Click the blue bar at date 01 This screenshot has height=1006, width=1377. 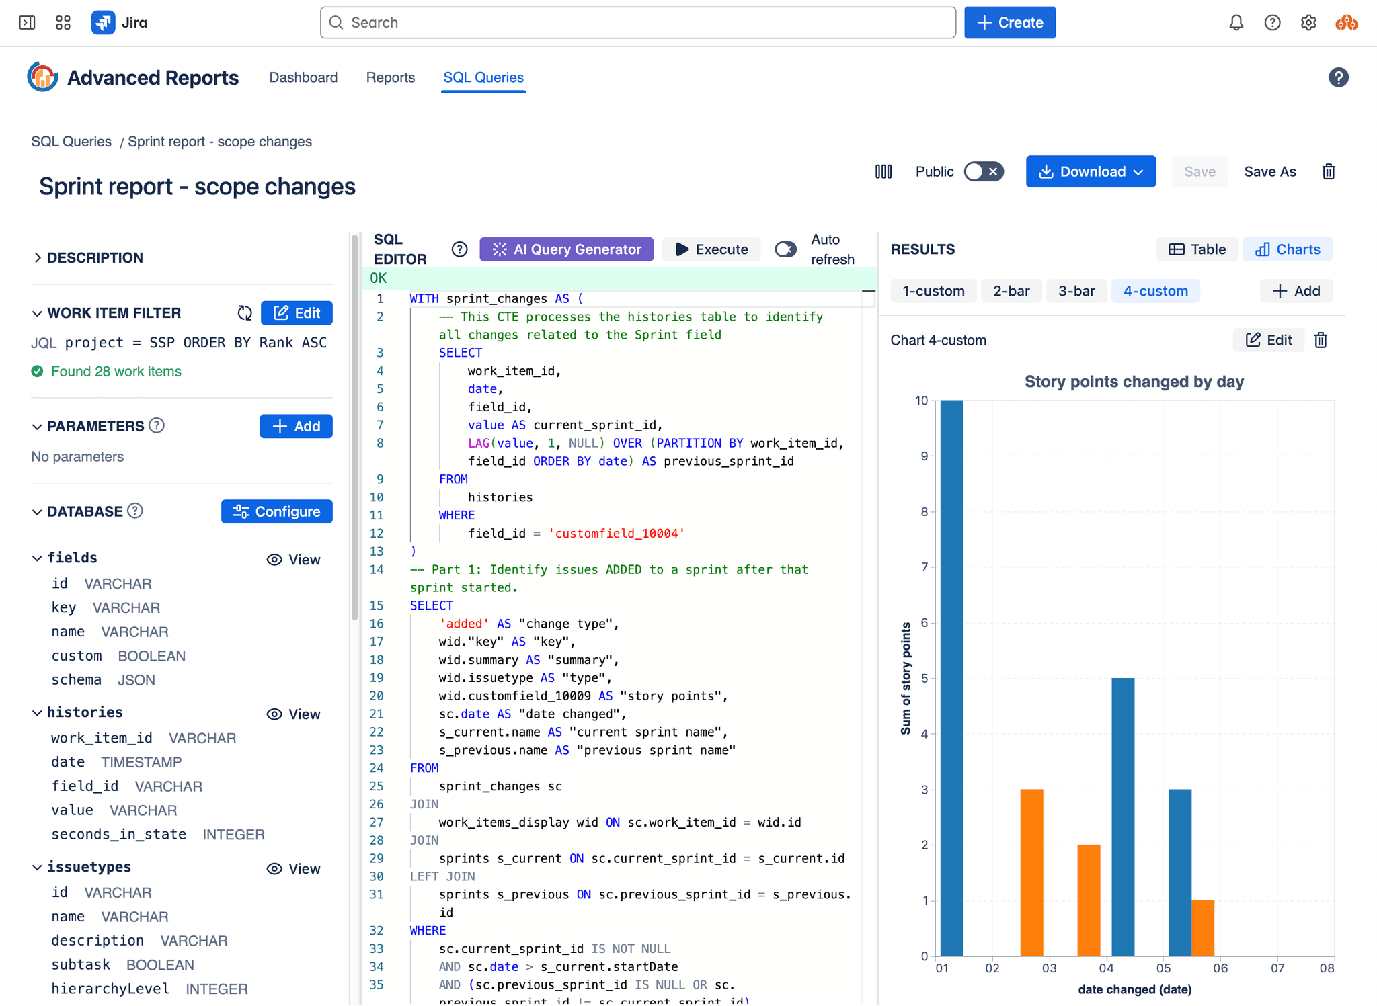pyautogui.click(x=951, y=677)
